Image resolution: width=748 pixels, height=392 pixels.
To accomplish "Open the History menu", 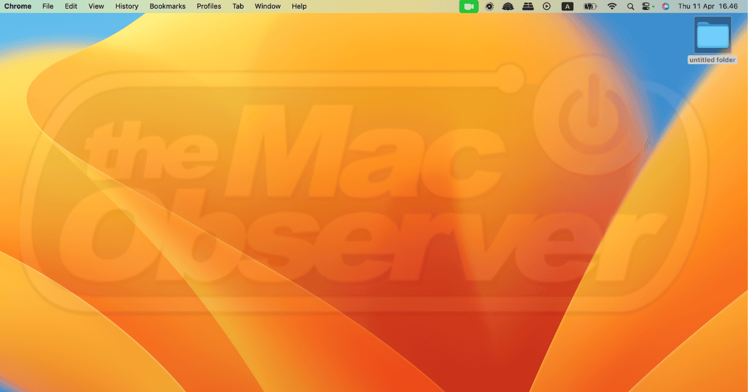I will click(127, 6).
